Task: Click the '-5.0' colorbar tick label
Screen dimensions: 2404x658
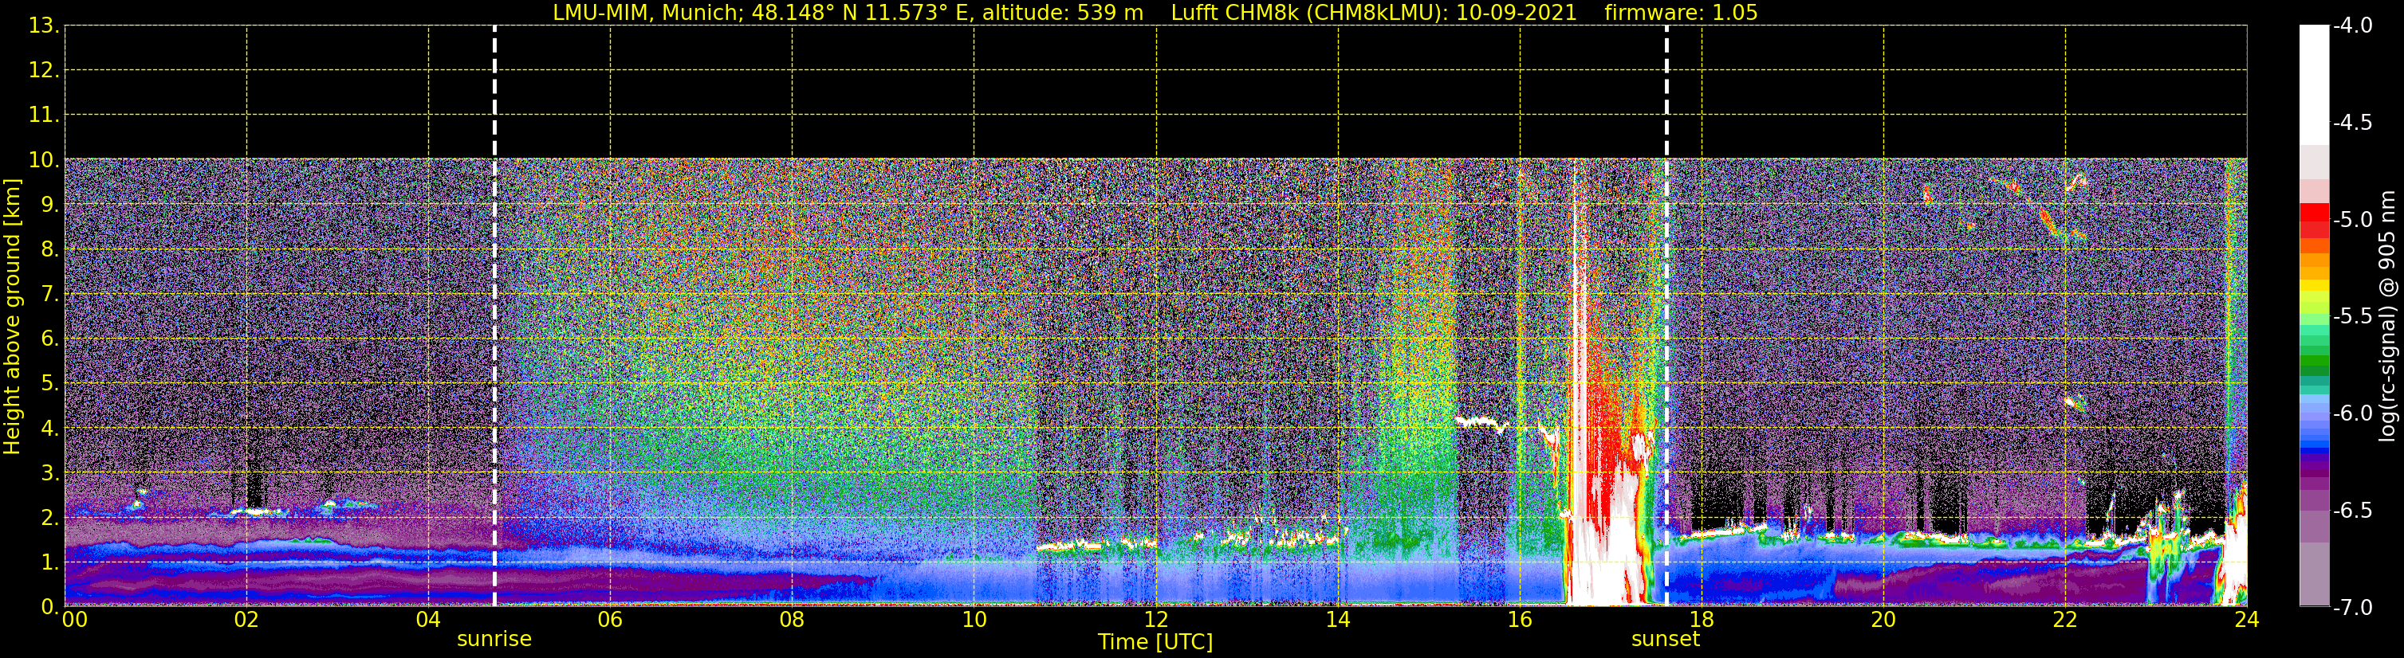Action: click(x=2353, y=220)
